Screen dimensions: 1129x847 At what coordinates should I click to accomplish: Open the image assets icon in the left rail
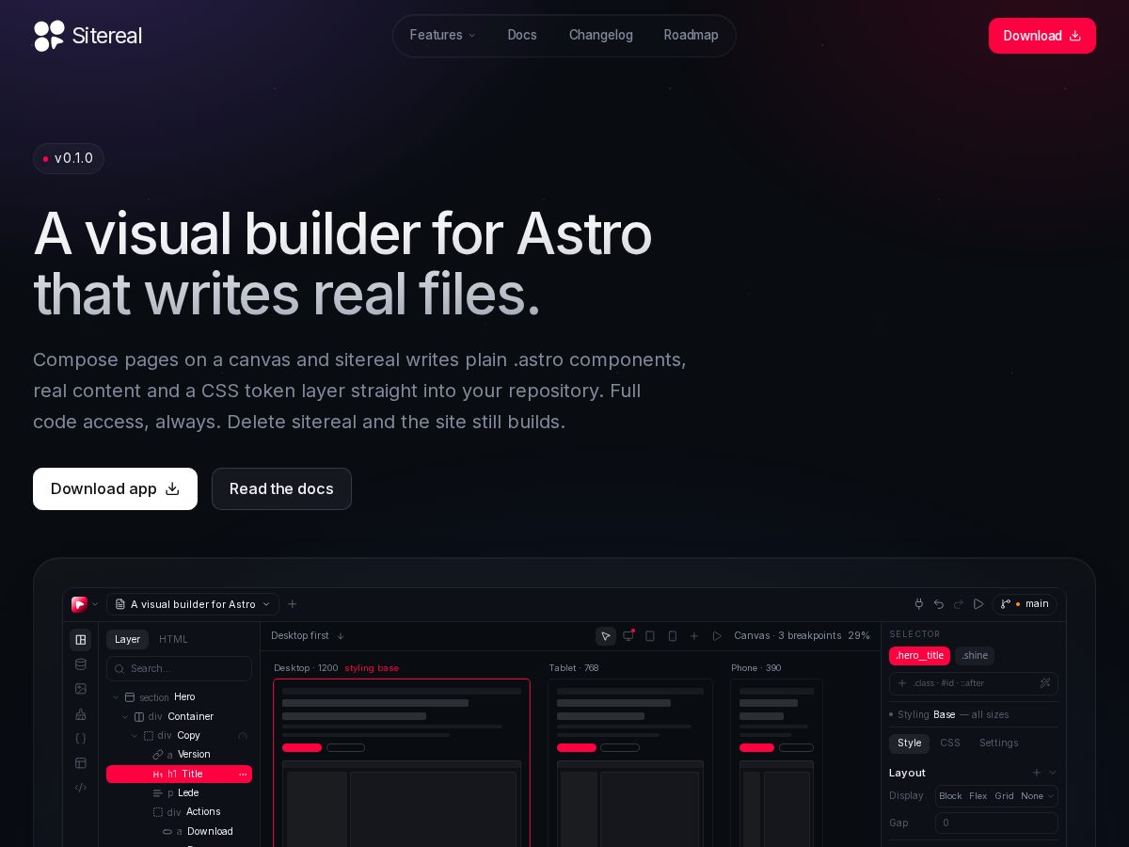[81, 689]
